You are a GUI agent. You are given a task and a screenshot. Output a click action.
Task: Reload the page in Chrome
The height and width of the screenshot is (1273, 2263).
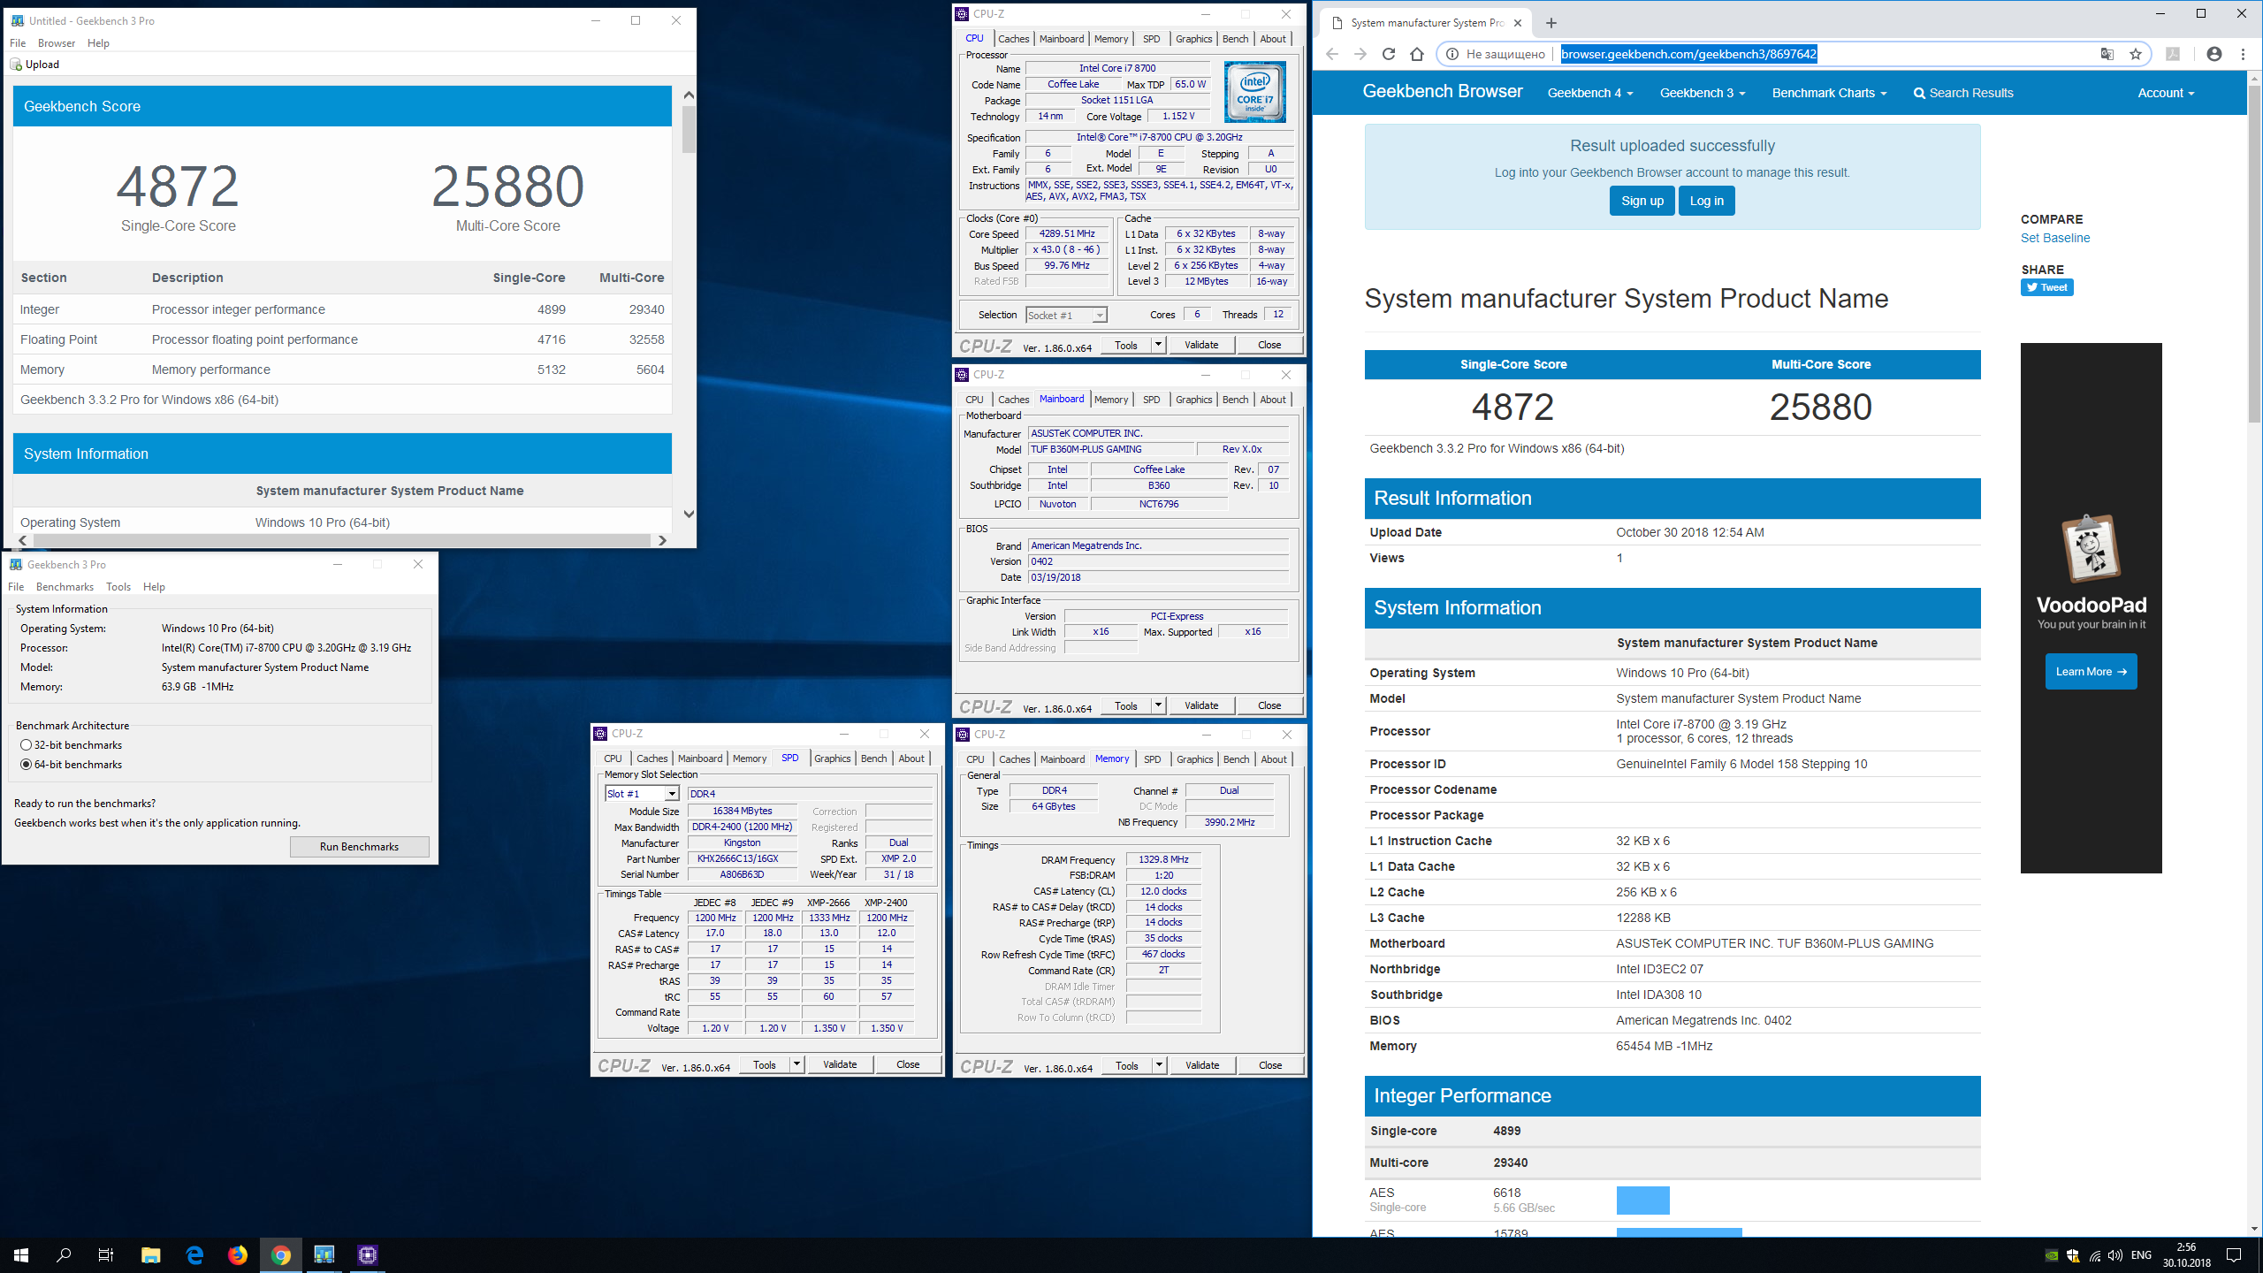point(1389,54)
